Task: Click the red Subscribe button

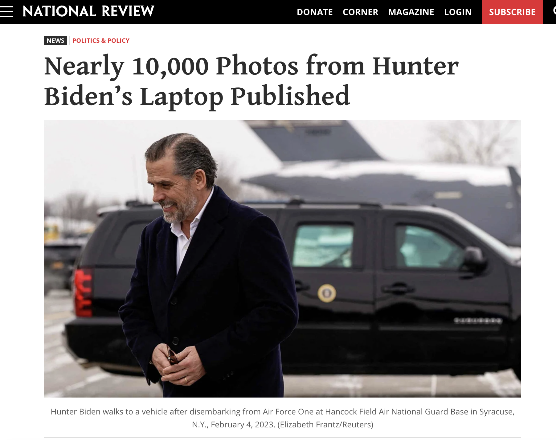Action: 512,12
